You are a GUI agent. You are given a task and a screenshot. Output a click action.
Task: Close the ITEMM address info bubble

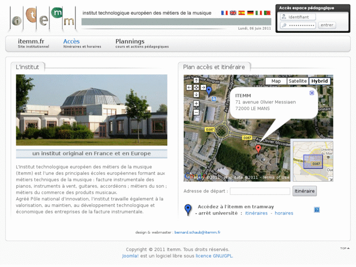tap(312, 93)
